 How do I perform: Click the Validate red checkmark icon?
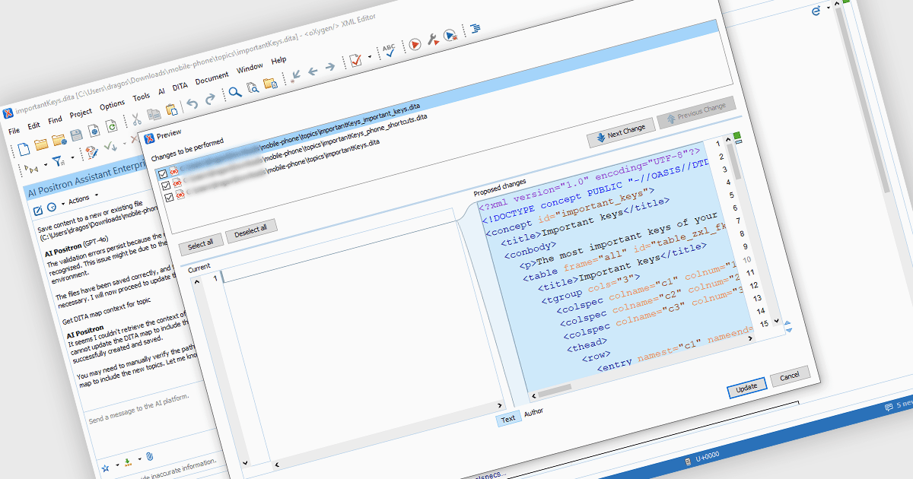[x=356, y=60]
